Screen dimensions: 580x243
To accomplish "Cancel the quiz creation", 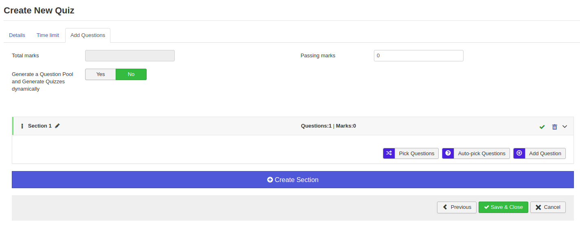I will (548, 207).
